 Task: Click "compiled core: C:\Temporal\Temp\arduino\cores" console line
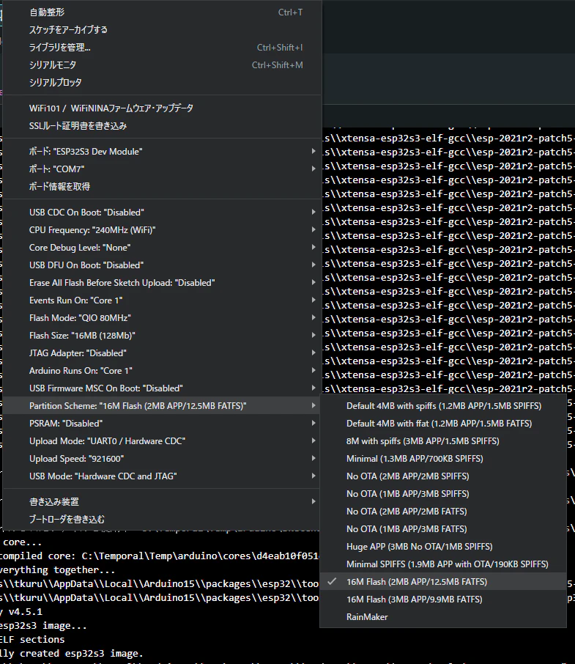click(160, 556)
